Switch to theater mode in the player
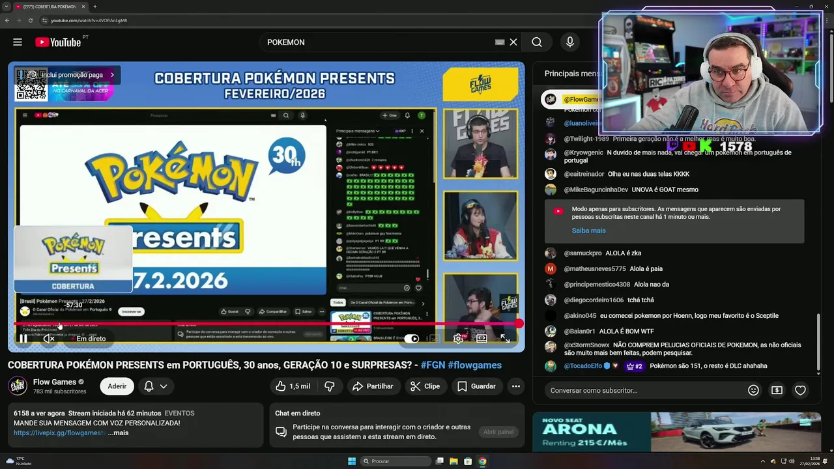 pos(482,339)
